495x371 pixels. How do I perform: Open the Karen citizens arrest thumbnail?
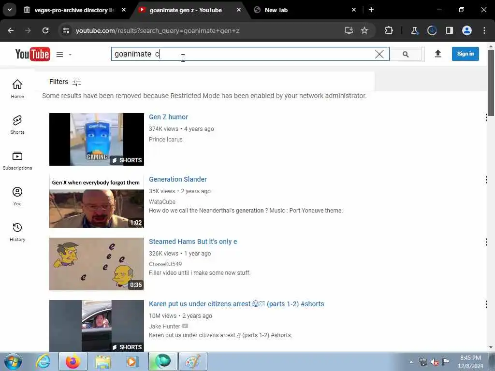(97, 326)
